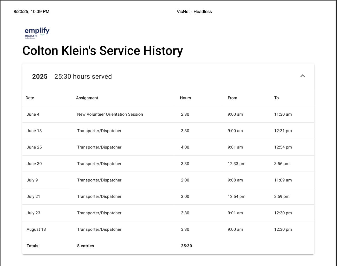Screen dimensions: 337x266
Task: Click the From column header
Action: pyautogui.click(x=232, y=98)
